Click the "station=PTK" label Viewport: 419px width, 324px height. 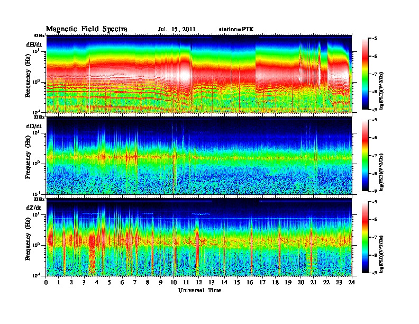click(x=236, y=30)
